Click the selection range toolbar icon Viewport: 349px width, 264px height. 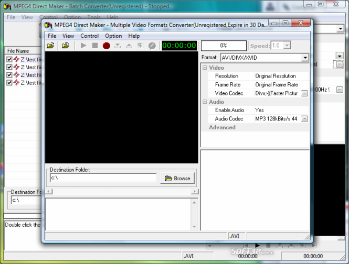coord(141,46)
